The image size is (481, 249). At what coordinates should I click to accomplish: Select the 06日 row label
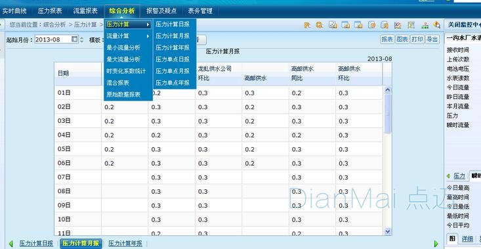(64, 163)
